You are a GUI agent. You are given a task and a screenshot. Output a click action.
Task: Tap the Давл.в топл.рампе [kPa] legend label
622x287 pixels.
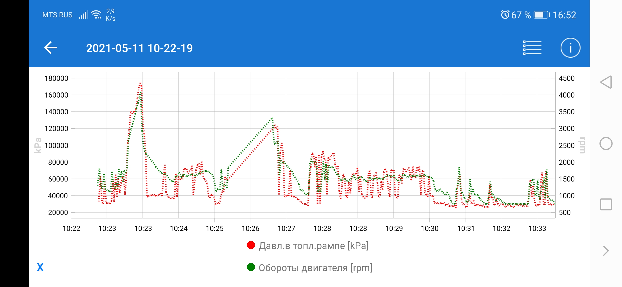point(313,246)
